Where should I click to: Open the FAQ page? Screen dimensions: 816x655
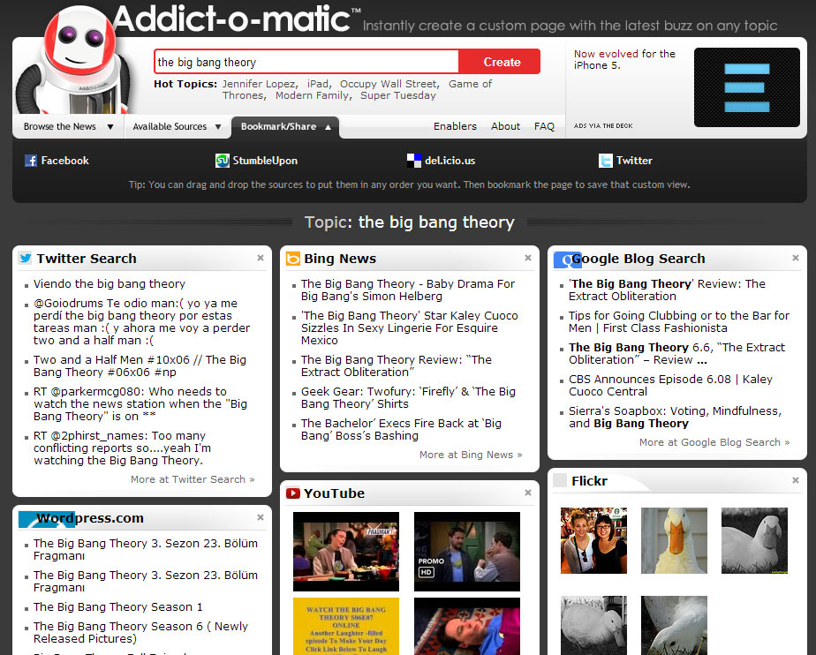(x=544, y=126)
